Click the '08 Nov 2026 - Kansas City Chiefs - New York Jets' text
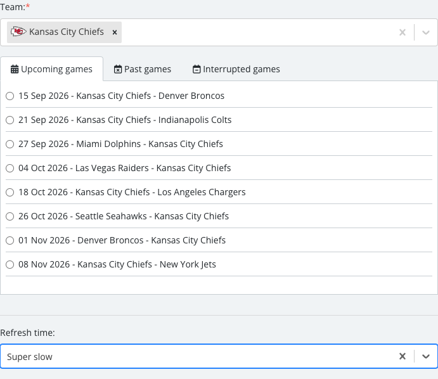 point(117,264)
